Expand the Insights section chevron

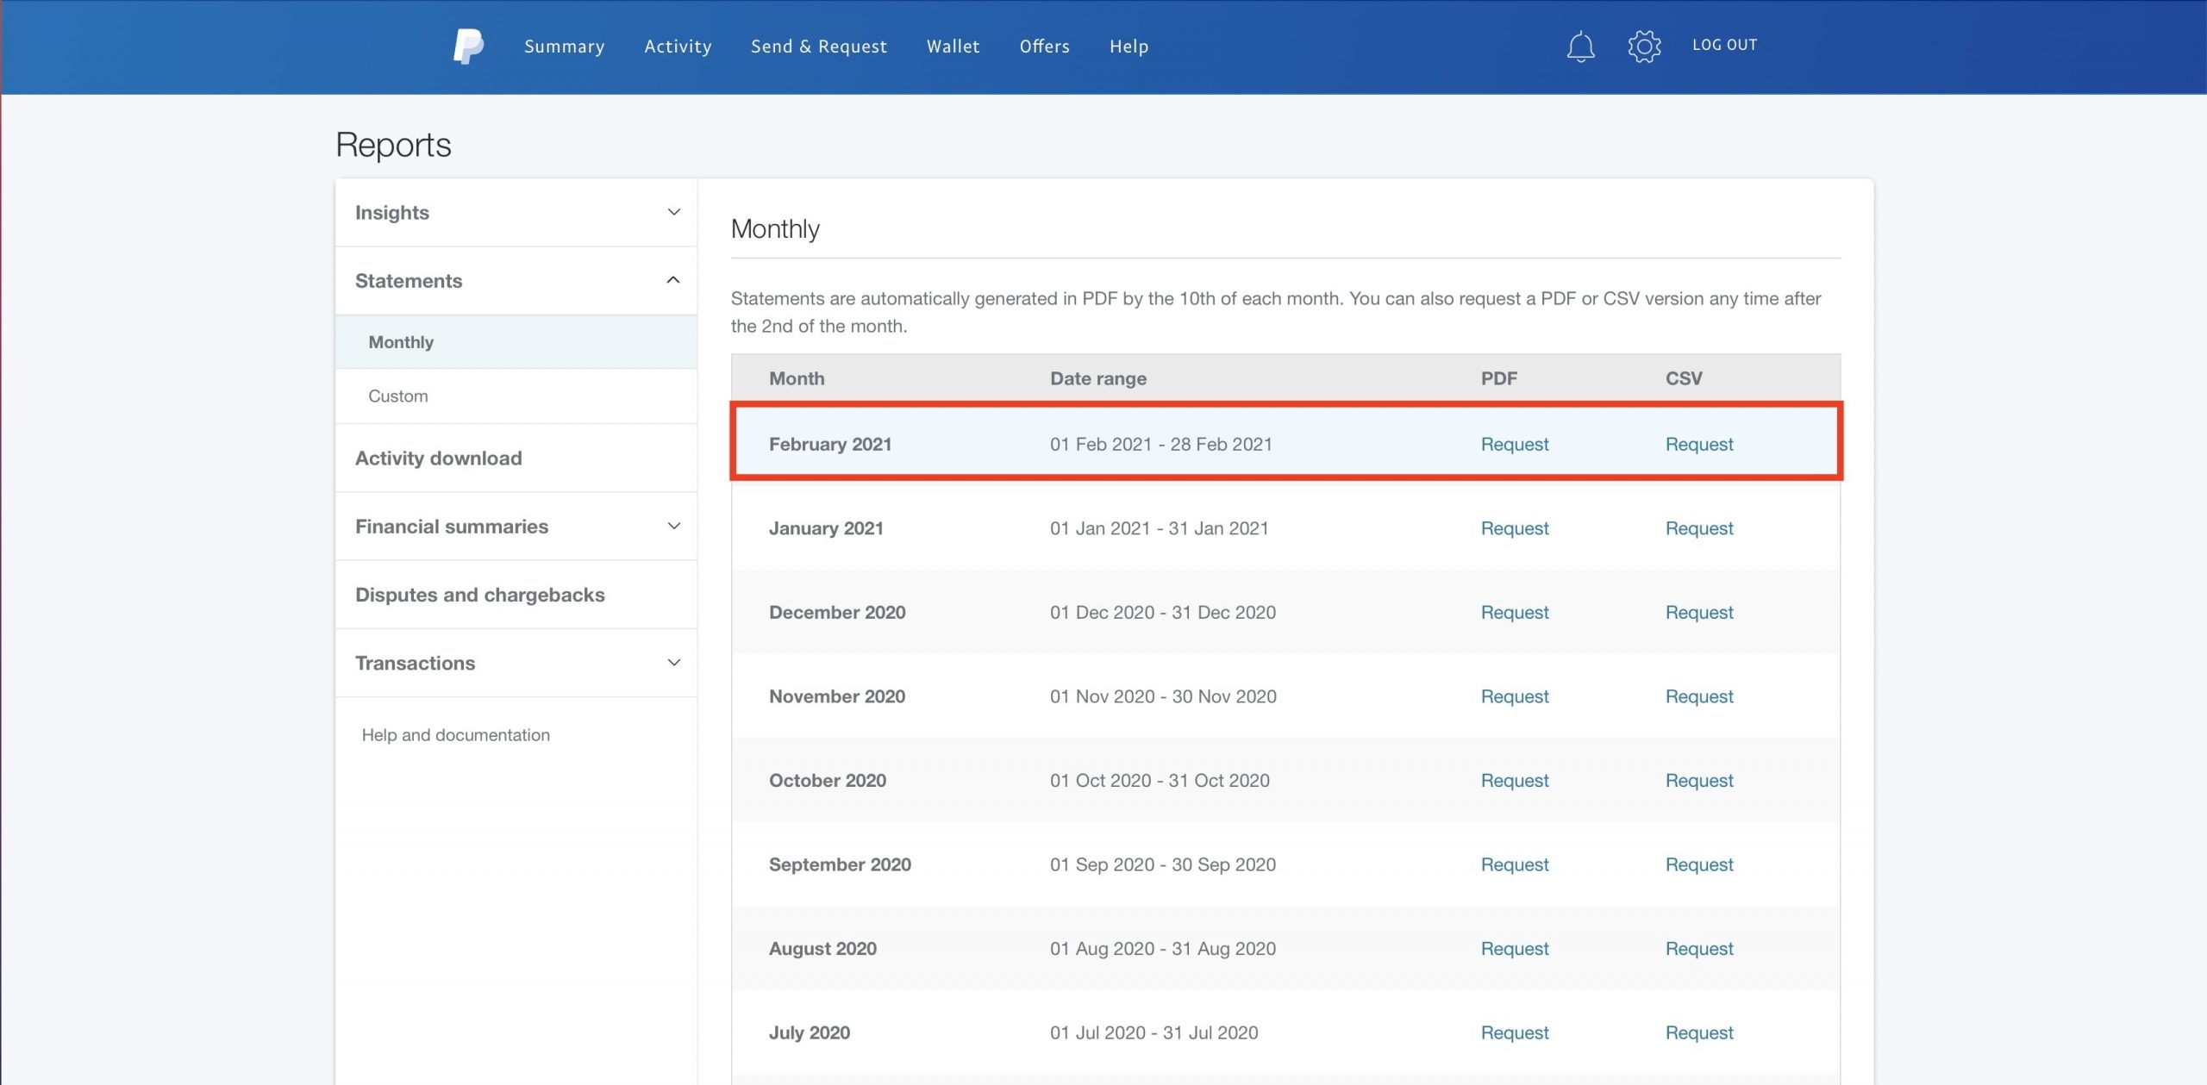(x=674, y=212)
